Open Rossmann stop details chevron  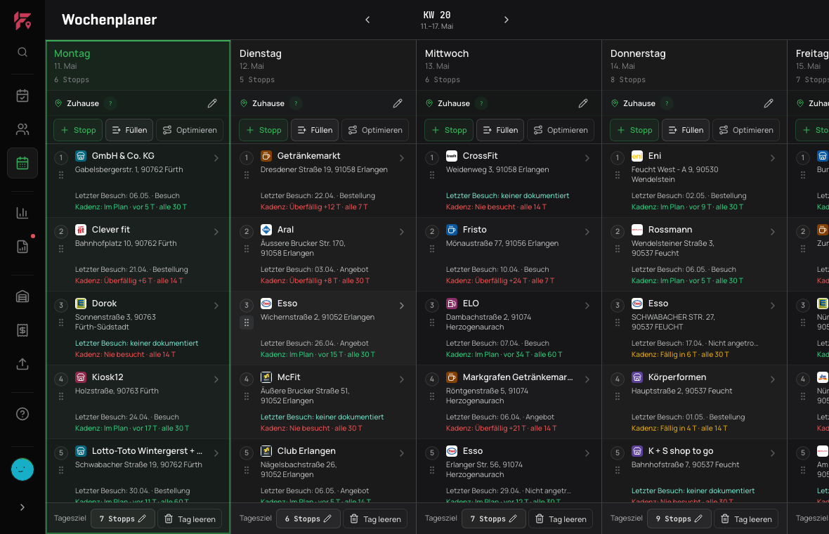[773, 232]
